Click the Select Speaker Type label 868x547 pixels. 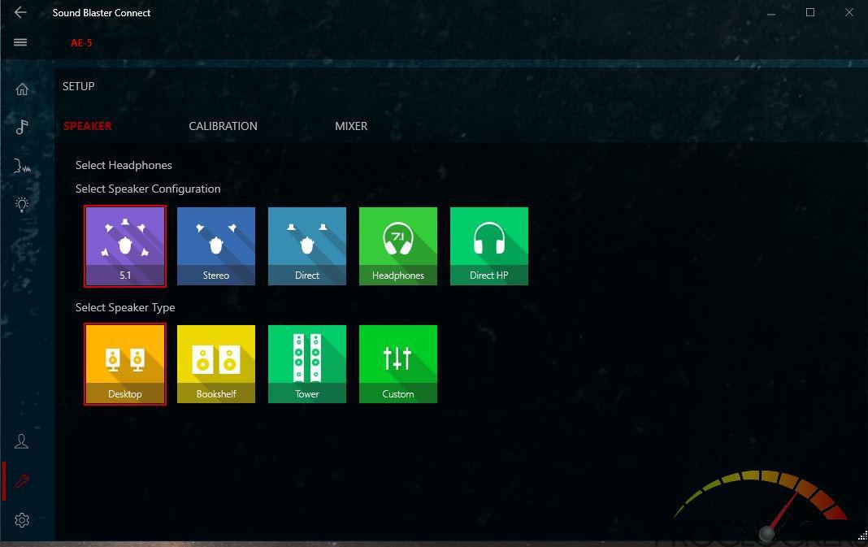(125, 307)
